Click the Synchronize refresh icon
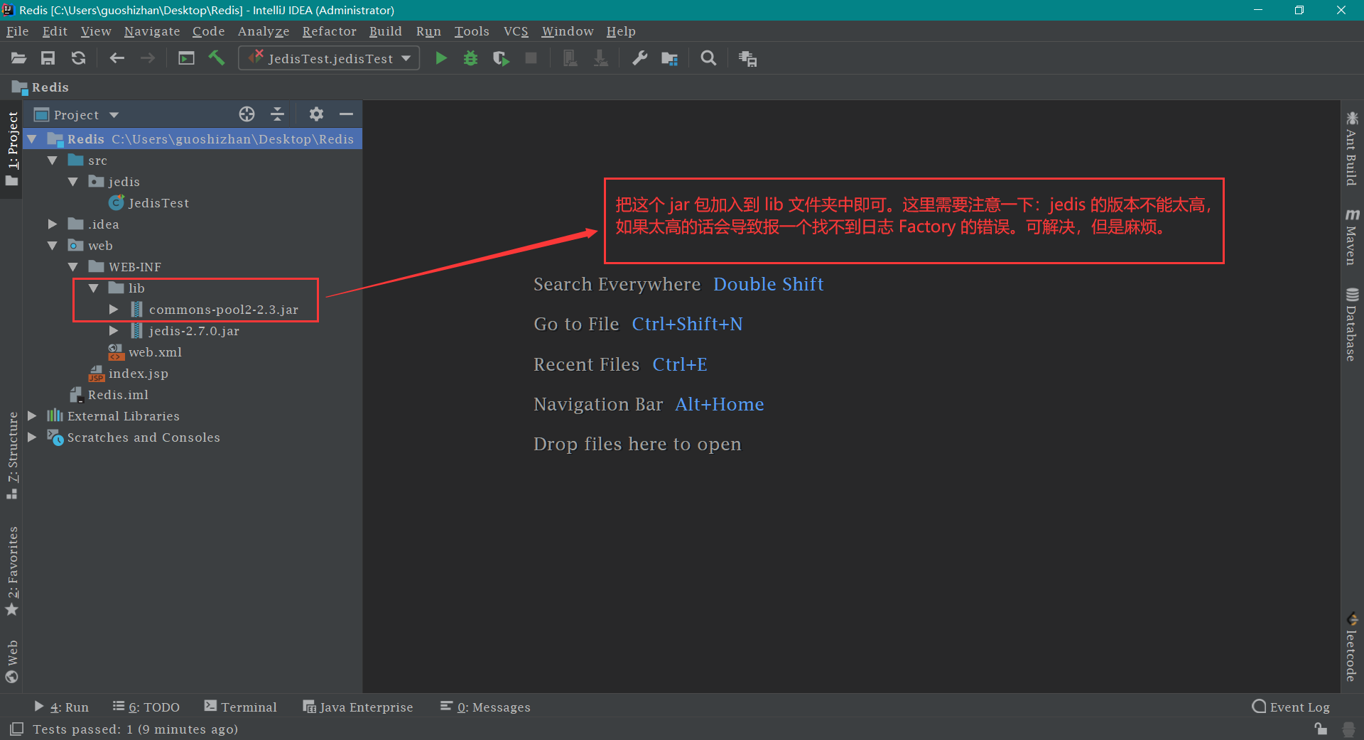The height and width of the screenshot is (740, 1364). (79, 58)
